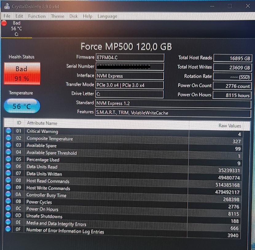Click raw value 514385168
255x250 pixels.
tap(227, 185)
